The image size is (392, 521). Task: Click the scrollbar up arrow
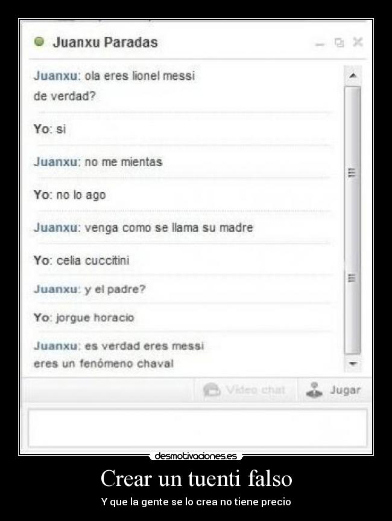353,76
